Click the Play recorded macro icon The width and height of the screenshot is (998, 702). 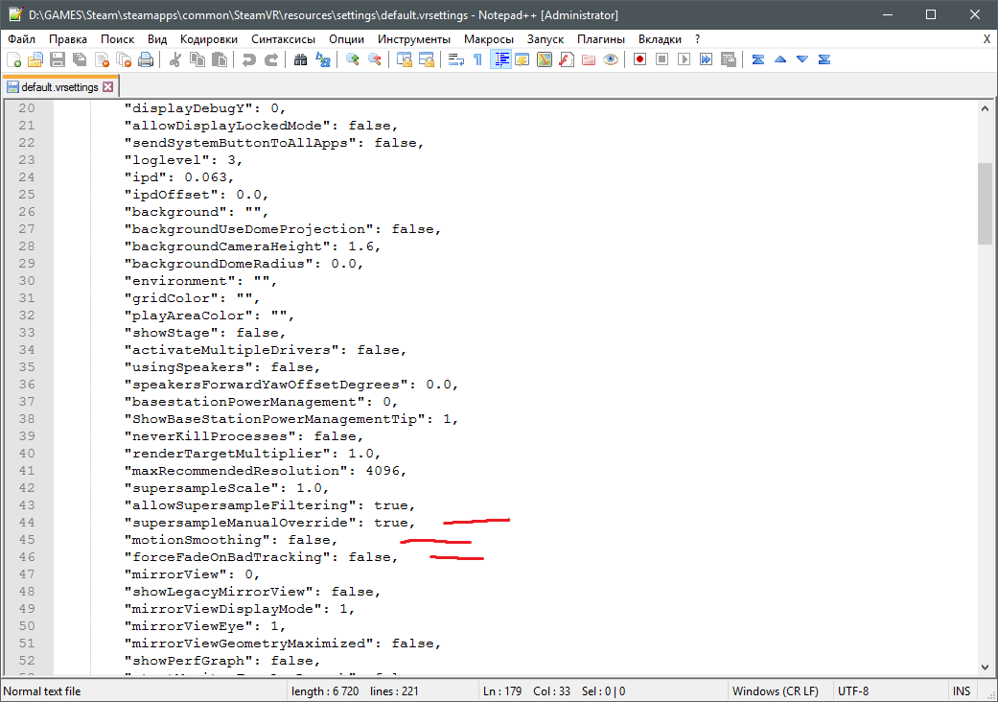(684, 59)
